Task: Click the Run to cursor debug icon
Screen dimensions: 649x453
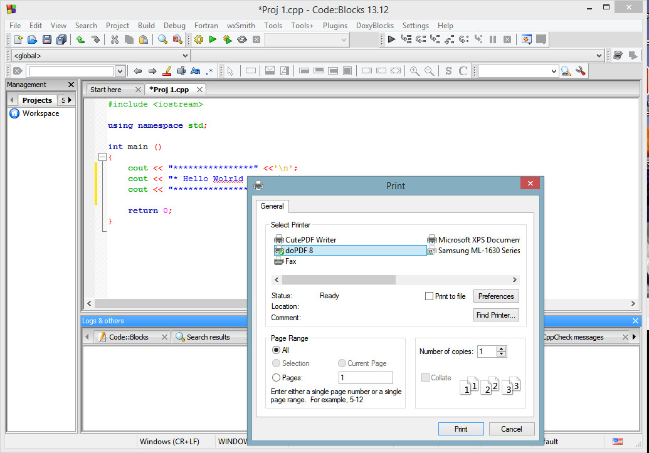Action: pyautogui.click(x=406, y=39)
